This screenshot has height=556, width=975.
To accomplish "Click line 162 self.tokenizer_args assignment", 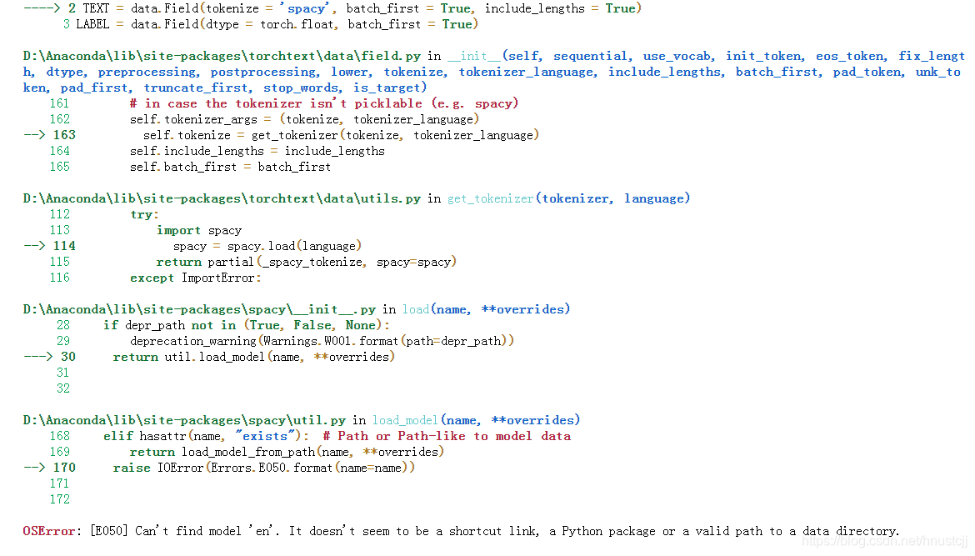I will (x=304, y=119).
